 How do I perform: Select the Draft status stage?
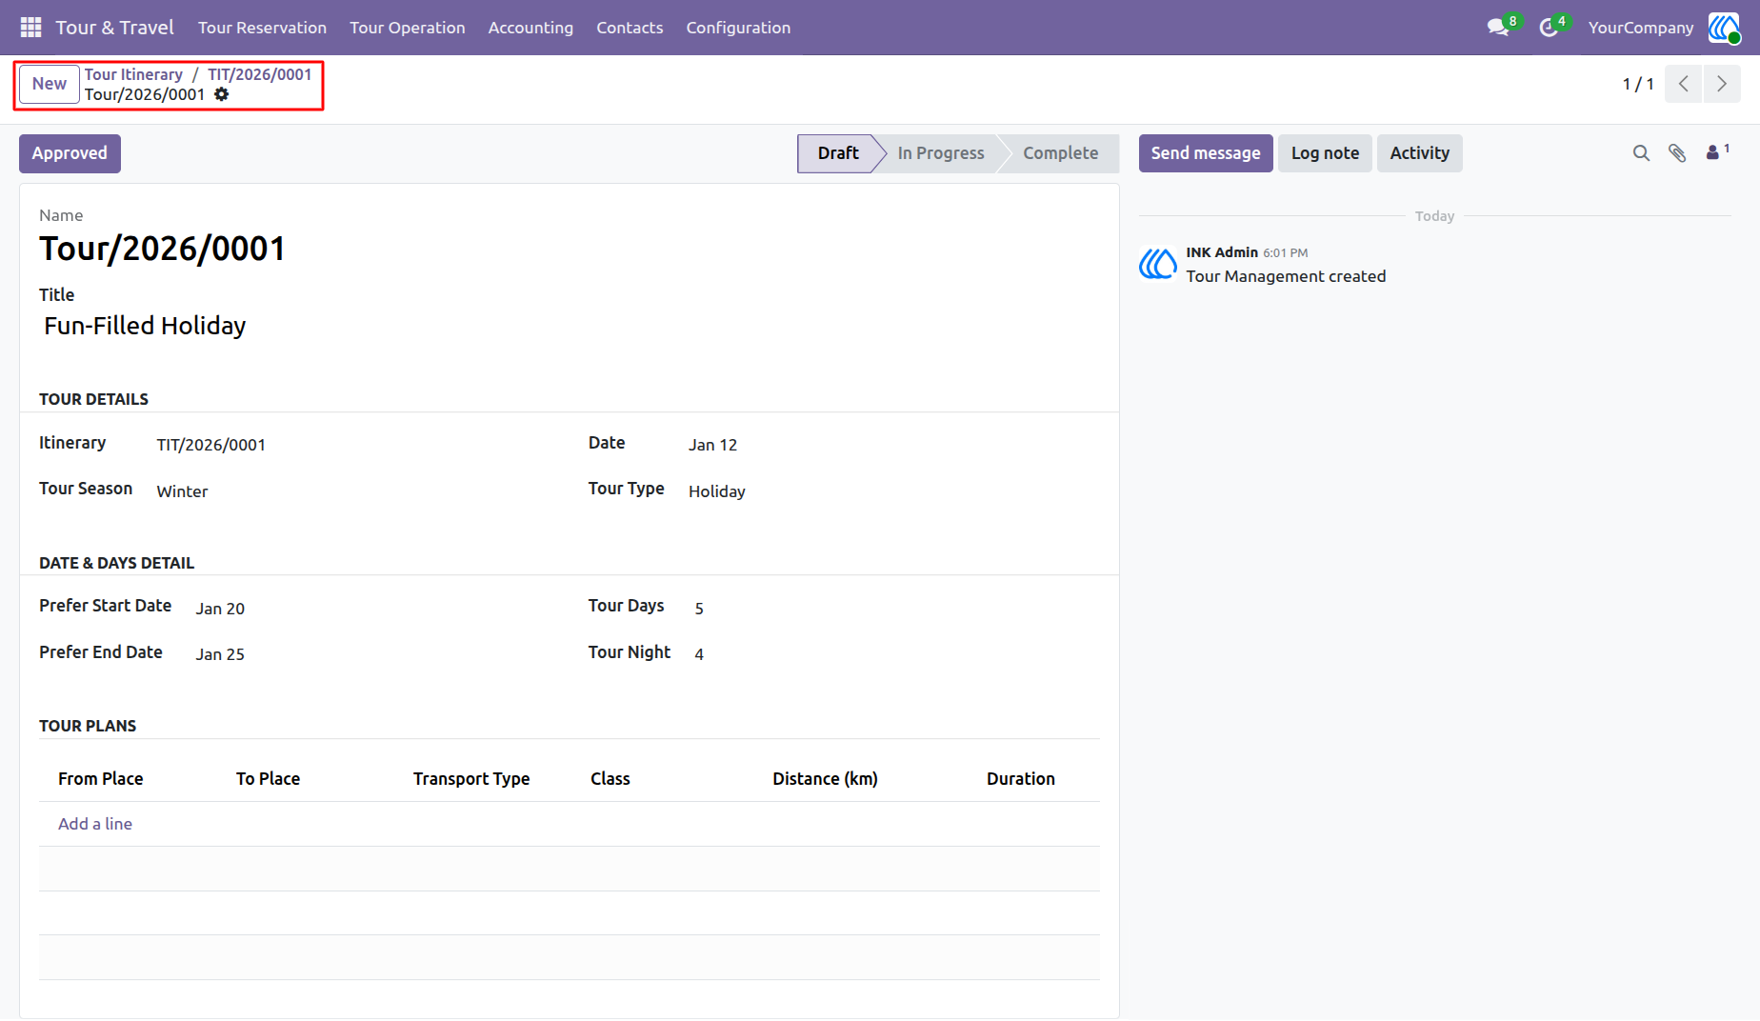point(838,153)
